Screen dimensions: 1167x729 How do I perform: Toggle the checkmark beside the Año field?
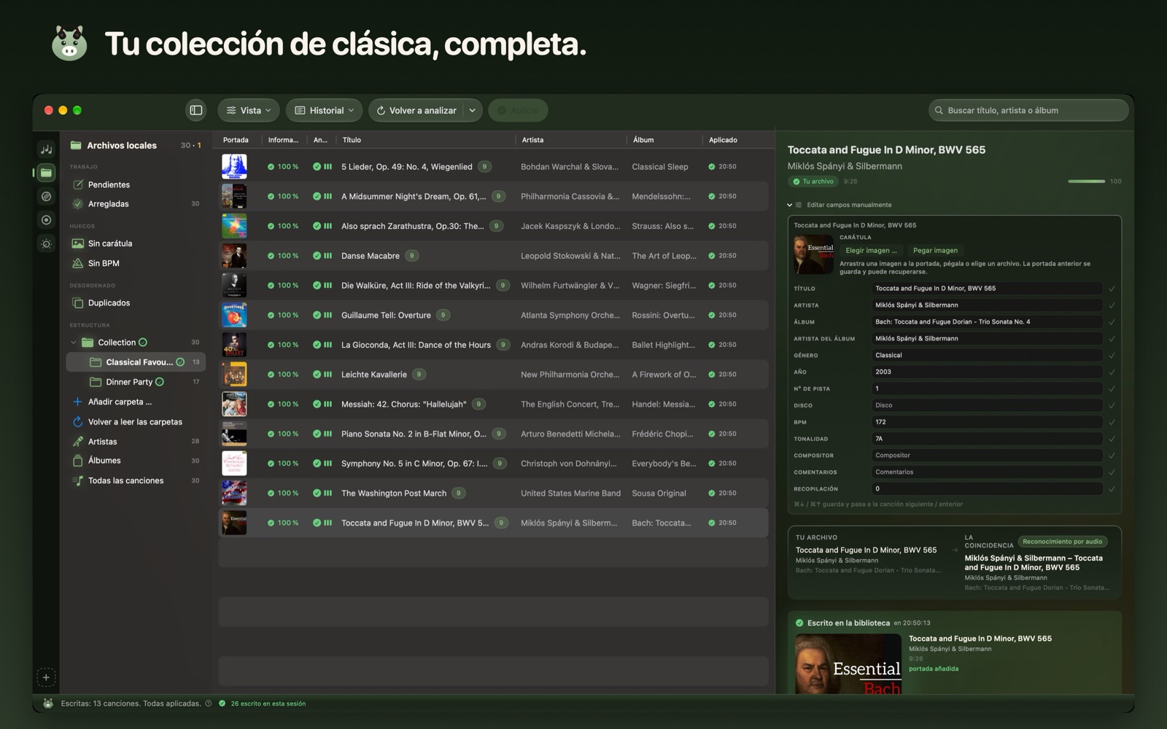[x=1112, y=373]
